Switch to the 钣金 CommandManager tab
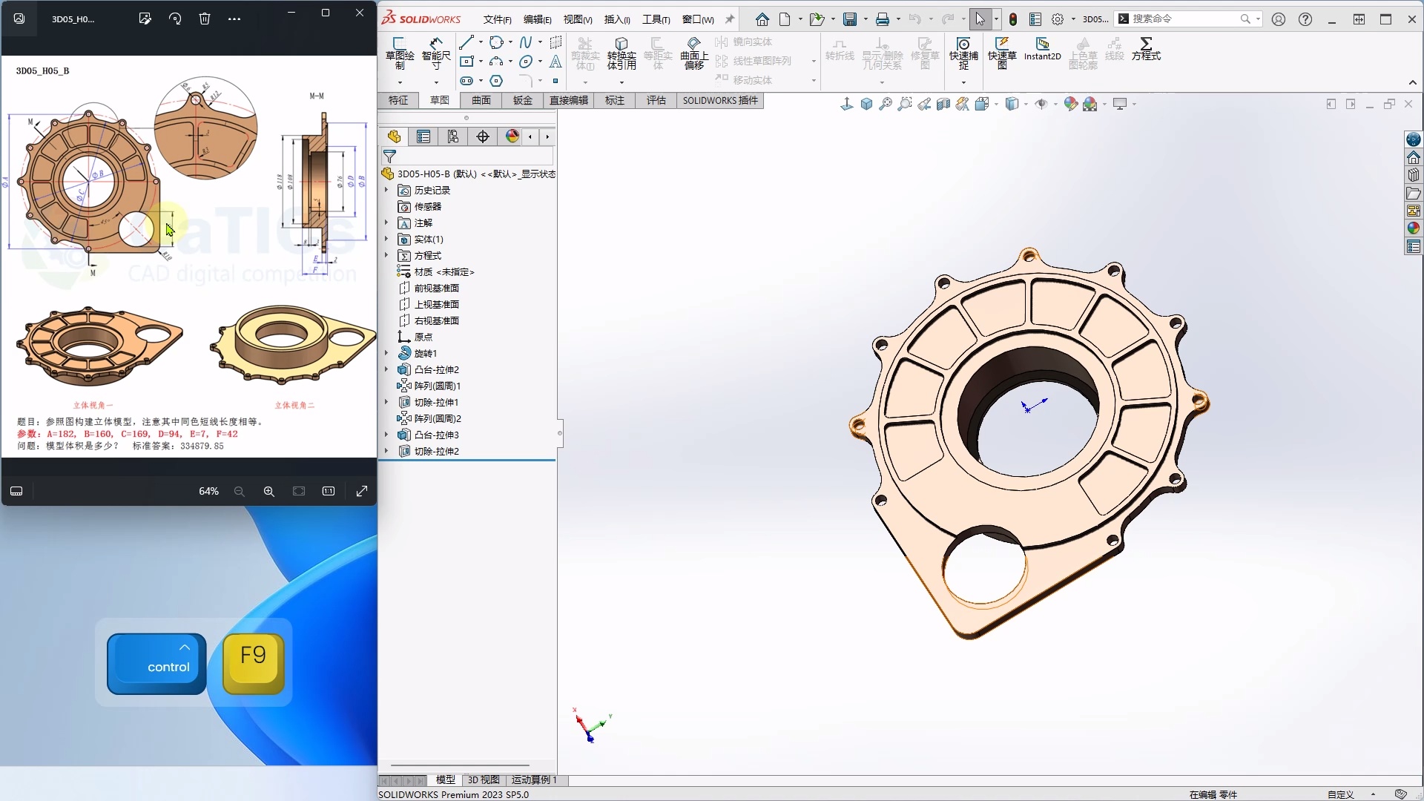The image size is (1424, 801). click(522, 100)
